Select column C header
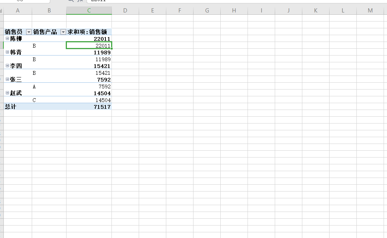This screenshot has width=387, height=238. (89, 11)
